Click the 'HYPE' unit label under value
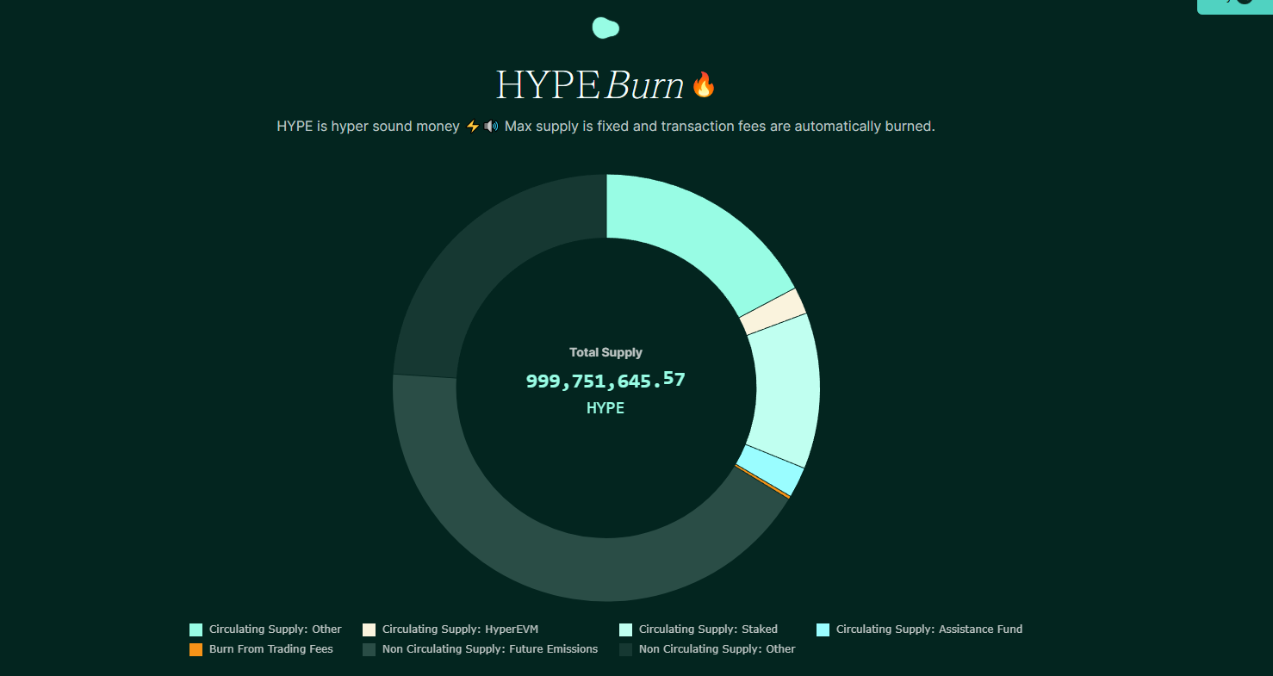The image size is (1273, 676). click(605, 408)
